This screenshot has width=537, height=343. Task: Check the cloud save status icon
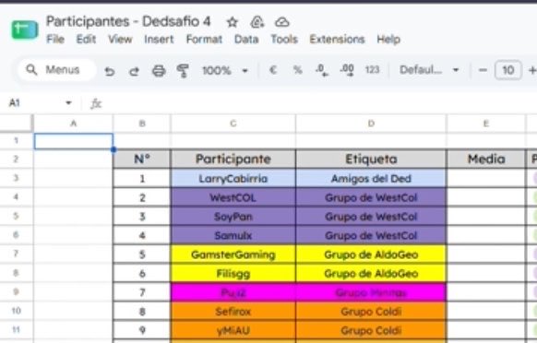pyautogui.click(x=281, y=23)
